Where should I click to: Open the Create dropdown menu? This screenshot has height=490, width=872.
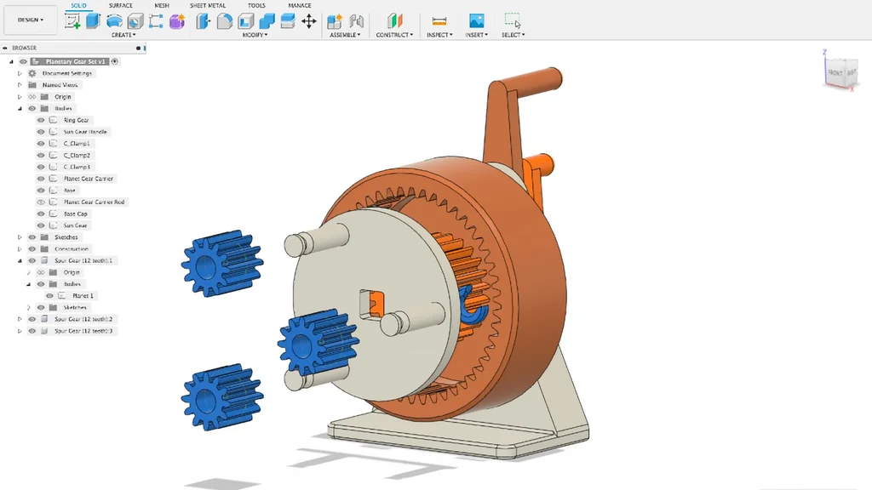click(x=123, y=35)
